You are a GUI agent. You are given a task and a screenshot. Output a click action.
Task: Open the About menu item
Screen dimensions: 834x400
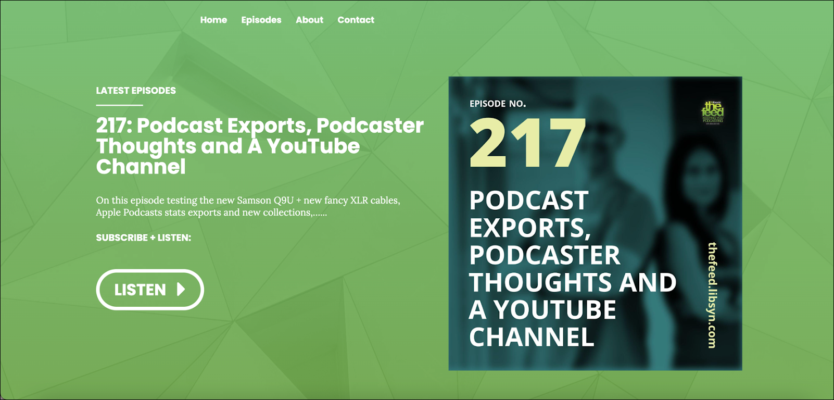(309, 20)
